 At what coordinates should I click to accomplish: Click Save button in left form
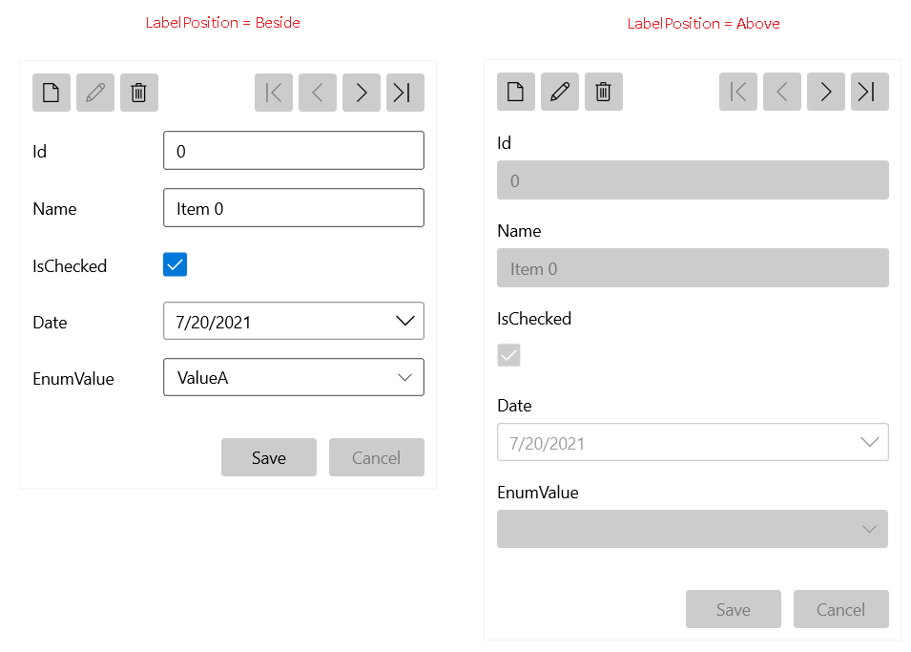tap(269, 458)
